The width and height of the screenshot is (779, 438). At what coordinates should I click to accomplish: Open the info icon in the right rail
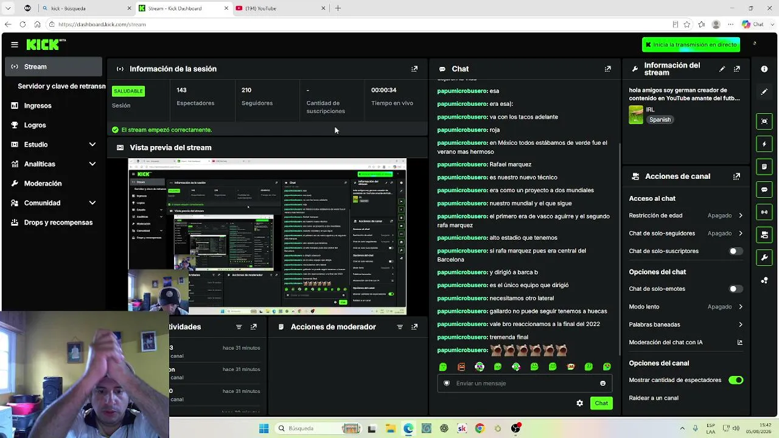tap(764, 69)
